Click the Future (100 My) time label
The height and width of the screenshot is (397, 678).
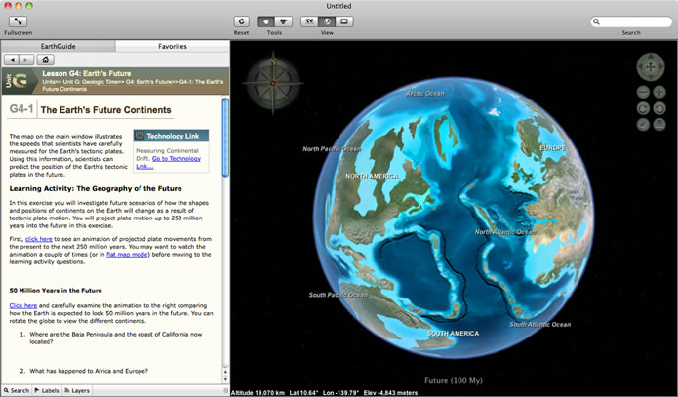click(454, 380)
